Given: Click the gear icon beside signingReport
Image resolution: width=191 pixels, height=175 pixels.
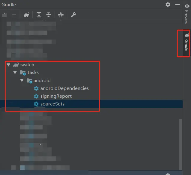Looking at the screenshot, I should tap(36, 96).
